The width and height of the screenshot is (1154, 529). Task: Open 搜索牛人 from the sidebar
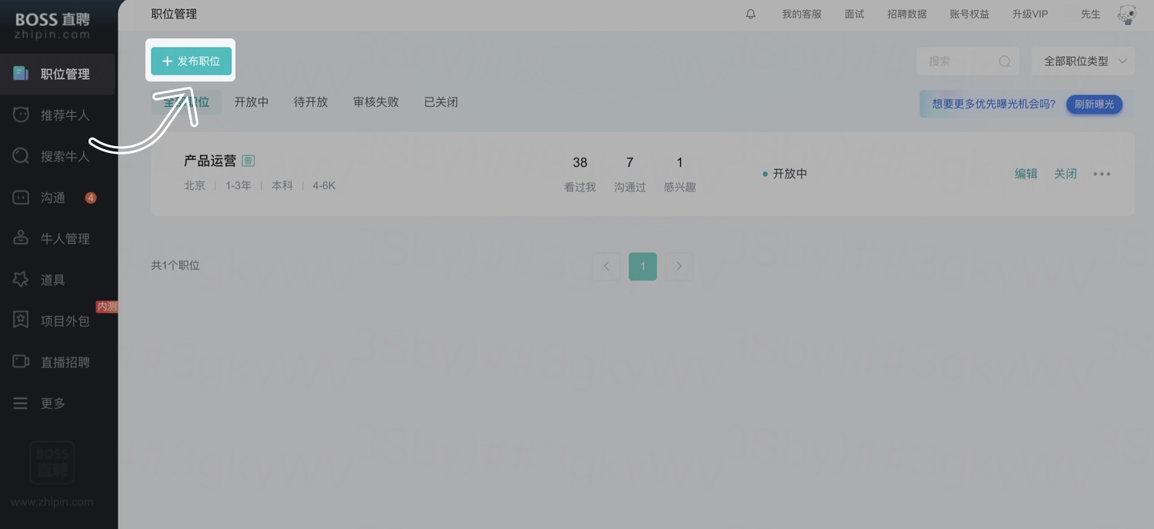(x=65, y=155)
